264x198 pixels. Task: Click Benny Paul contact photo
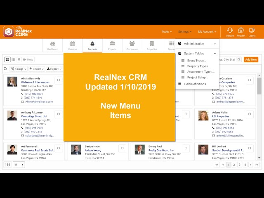tap(139, 149)
